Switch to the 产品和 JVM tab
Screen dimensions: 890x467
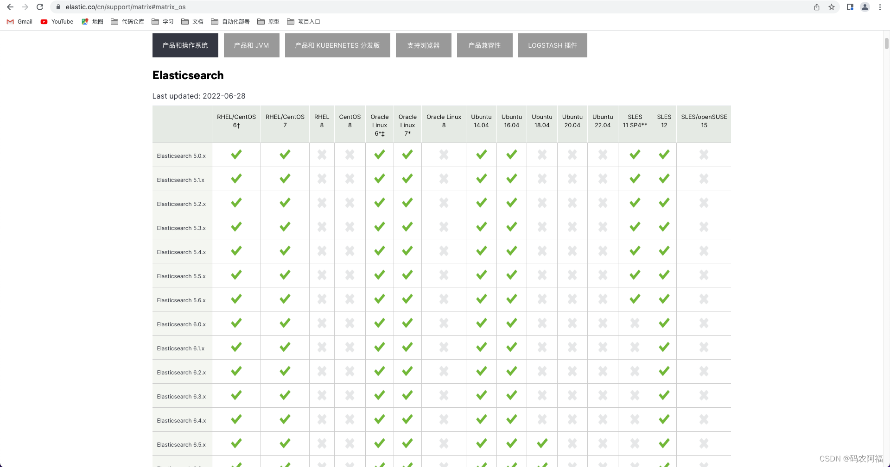pos(252,45)
